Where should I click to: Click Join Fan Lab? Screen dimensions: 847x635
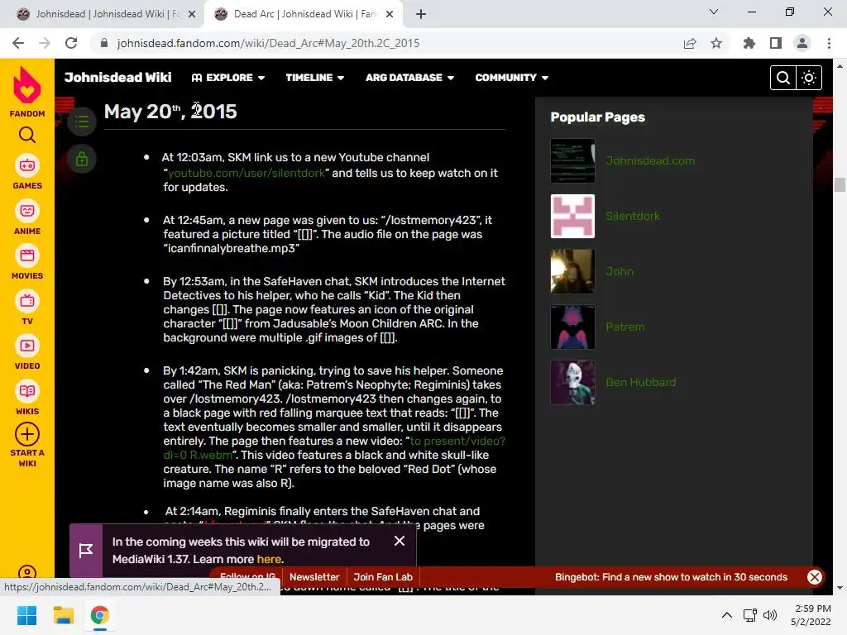coord(383,576)
